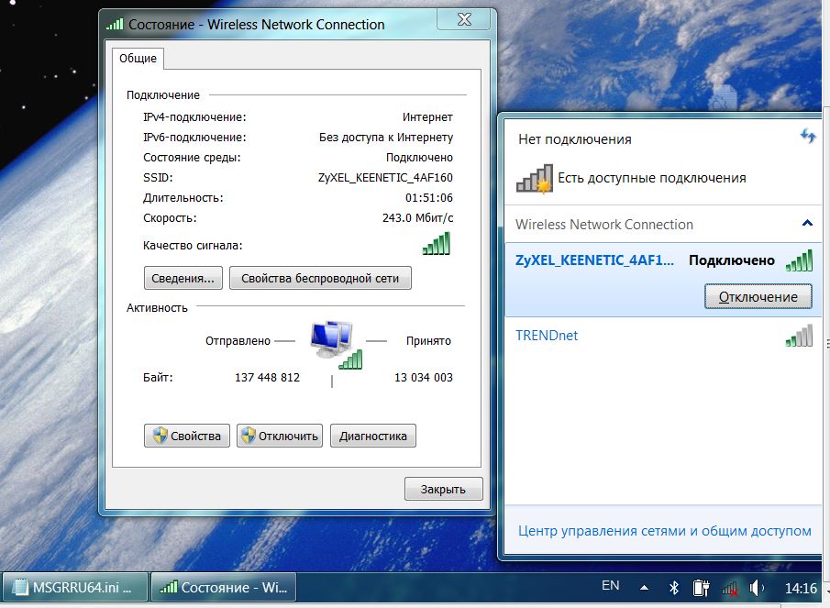The image size is (830, 608).
Task: Click the clock showing 14:16
Action: click(801, 588)
